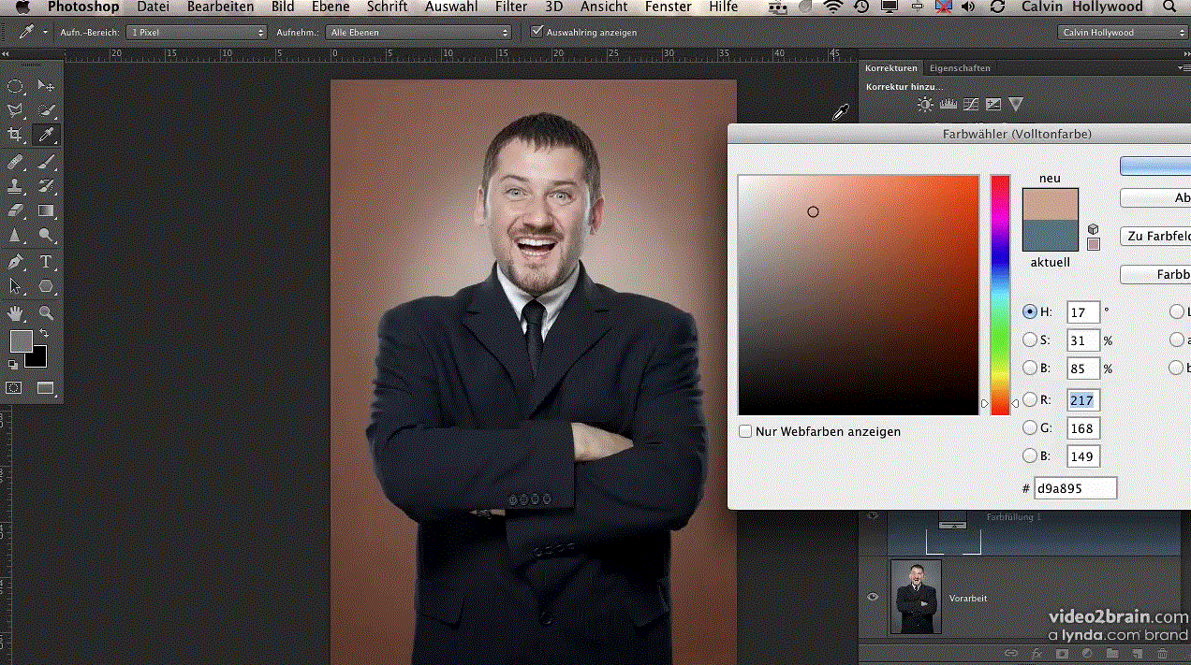The width and height of the screenshot is (1191, 665).
Task: Select the Horizontal Type tool
Action: pyautogui.click(x=45, y=262)
